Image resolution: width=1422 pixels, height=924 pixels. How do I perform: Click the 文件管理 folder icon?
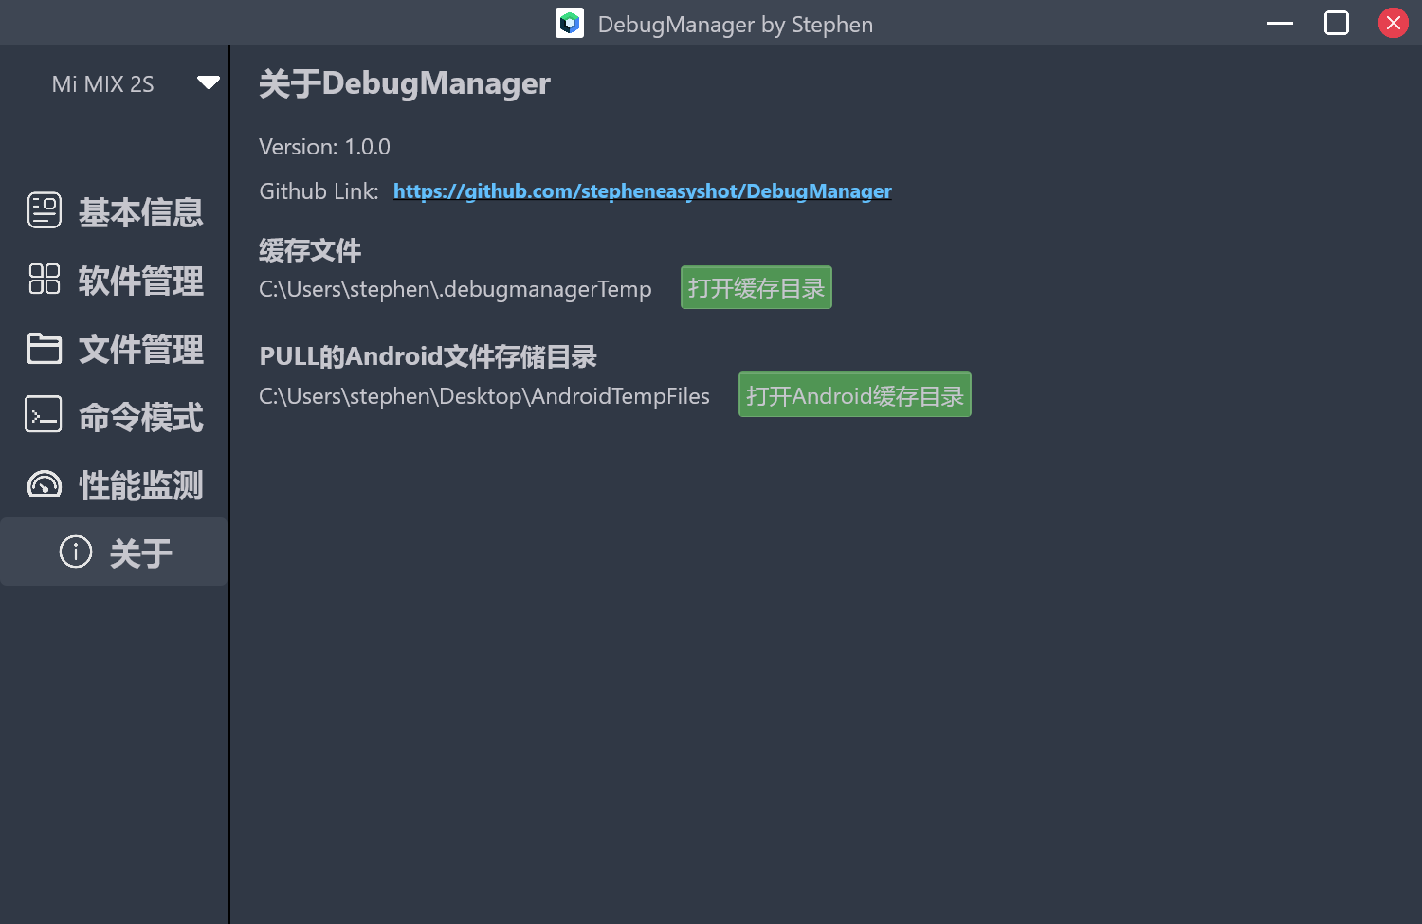click(x=45, y=348)
